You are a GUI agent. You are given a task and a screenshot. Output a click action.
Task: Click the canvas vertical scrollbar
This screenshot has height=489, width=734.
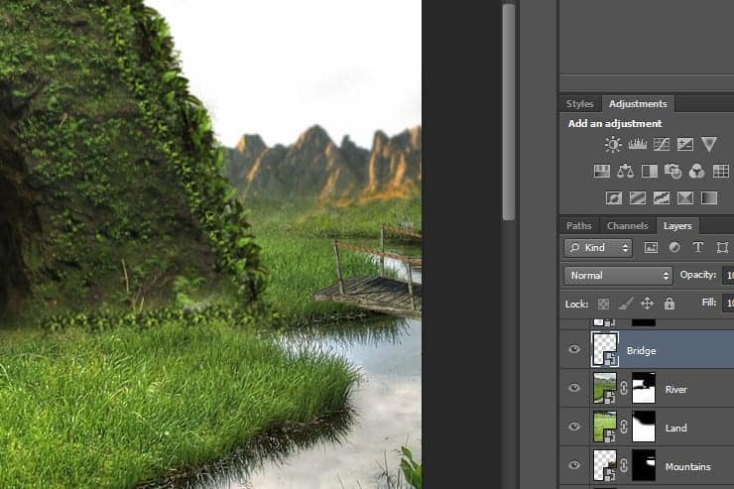pyautogui.click(x=509, y=109)
